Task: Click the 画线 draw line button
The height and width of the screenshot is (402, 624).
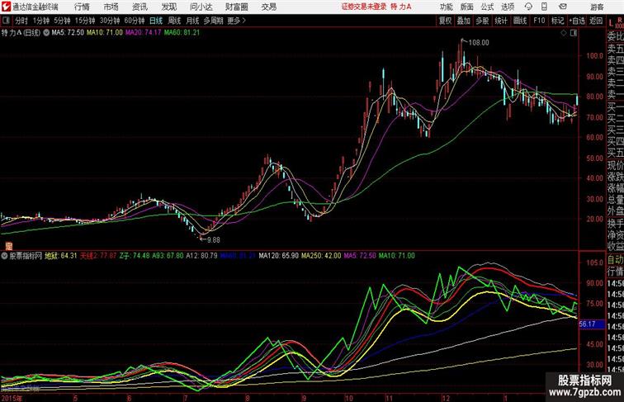Action: click(520, 21)
